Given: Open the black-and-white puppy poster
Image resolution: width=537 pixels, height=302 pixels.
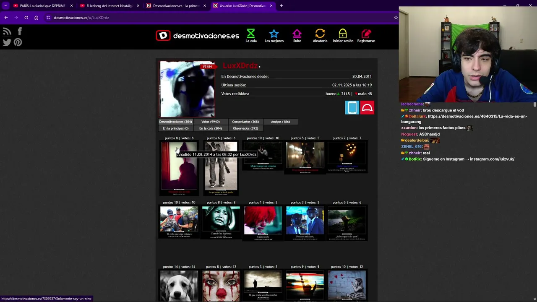Looking at the screenshot, I should click(x=179, y=286).
